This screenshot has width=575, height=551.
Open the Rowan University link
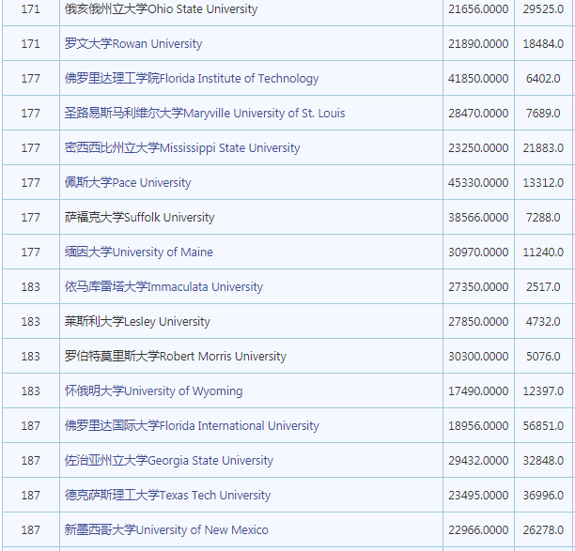133,43
